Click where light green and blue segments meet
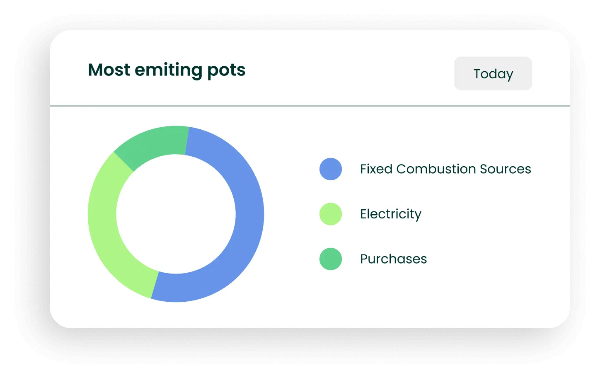Screen dimensions: 600x378 click(x=155, y=285)
